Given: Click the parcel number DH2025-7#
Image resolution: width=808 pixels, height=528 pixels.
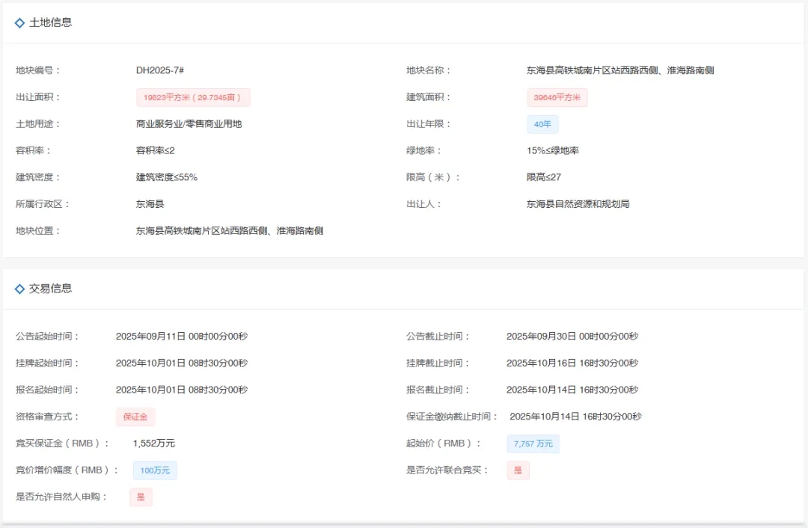Looking at the screenshot, I should pos(160,70).
